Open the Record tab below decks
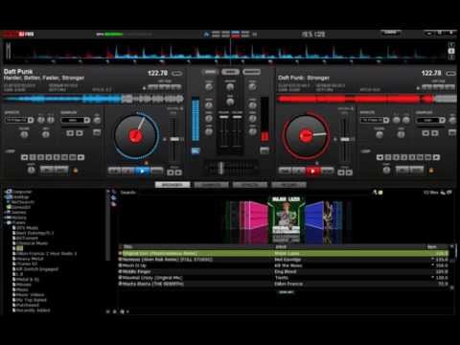Image resolution: width=460 pixels, height=345 pixels. (288, 185)
